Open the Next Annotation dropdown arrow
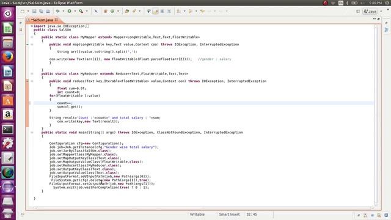 tap(185, 11)
